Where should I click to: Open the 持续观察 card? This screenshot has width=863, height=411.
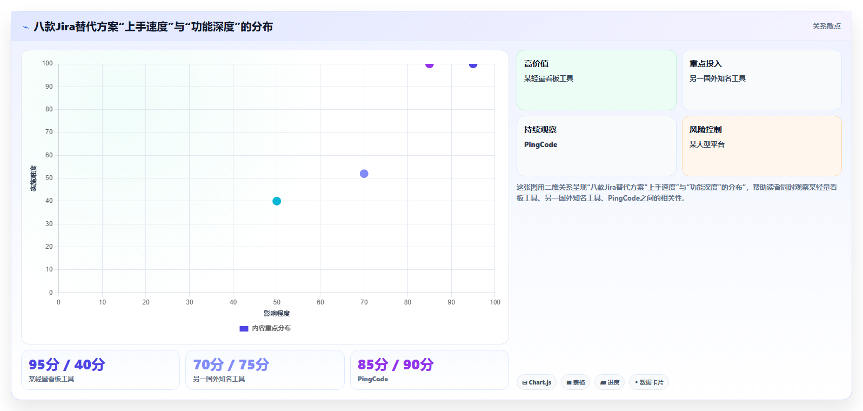coord(597,146)
